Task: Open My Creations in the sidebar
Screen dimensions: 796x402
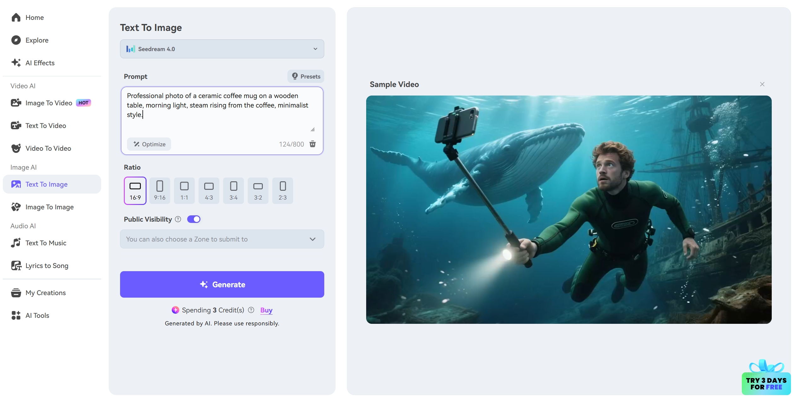Action: point(45,293)
